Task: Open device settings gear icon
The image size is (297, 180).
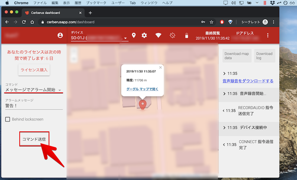Action: 144,36
